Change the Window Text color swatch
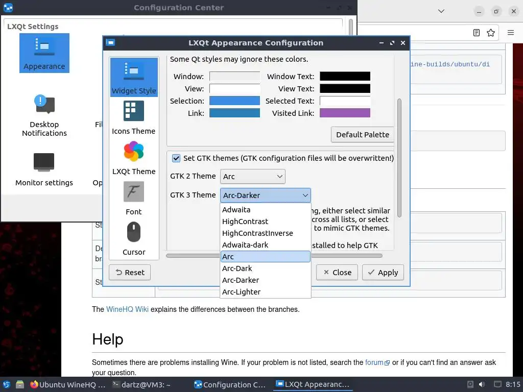Image resolution: width=523 pixels, height=392 pixels. 345,77
